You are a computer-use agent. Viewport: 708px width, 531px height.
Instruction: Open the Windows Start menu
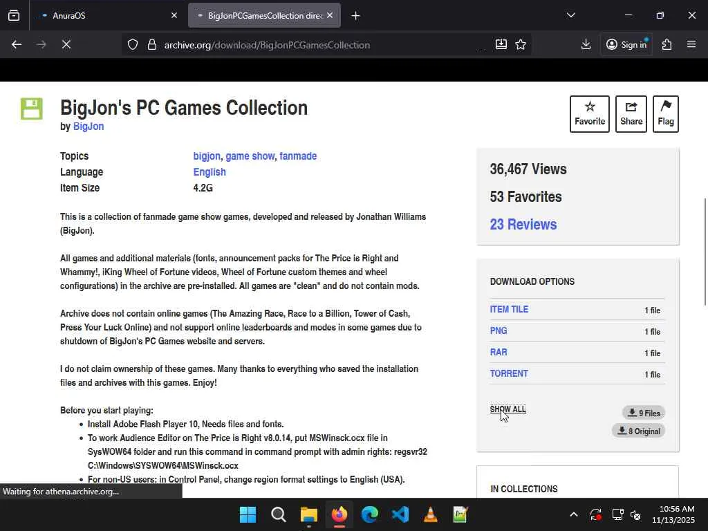pos(248,514)
